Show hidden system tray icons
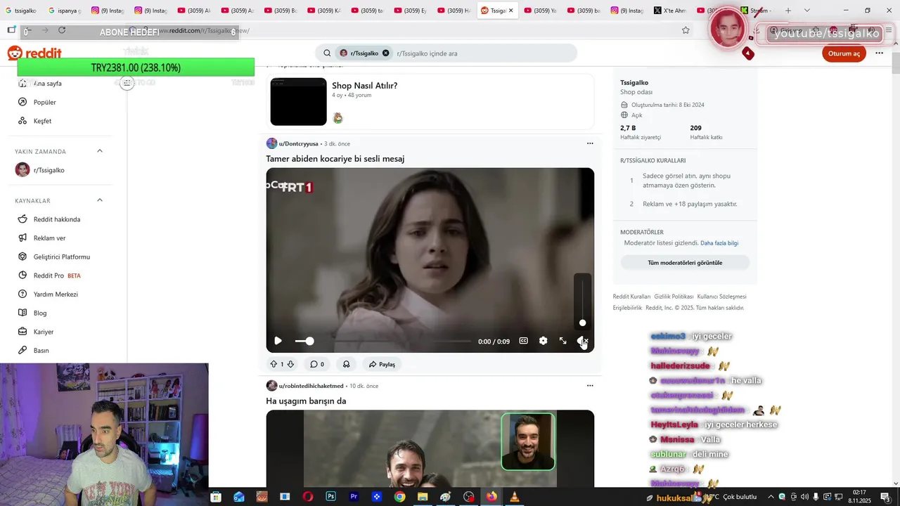 pyautogui.click(x=771, y=497)
